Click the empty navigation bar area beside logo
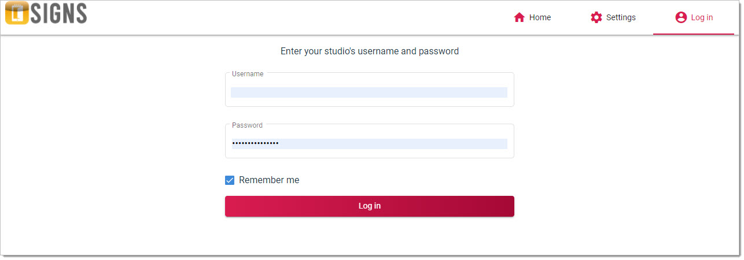The width and height of the screenshot is (744, 260). [x=289, y=17]
